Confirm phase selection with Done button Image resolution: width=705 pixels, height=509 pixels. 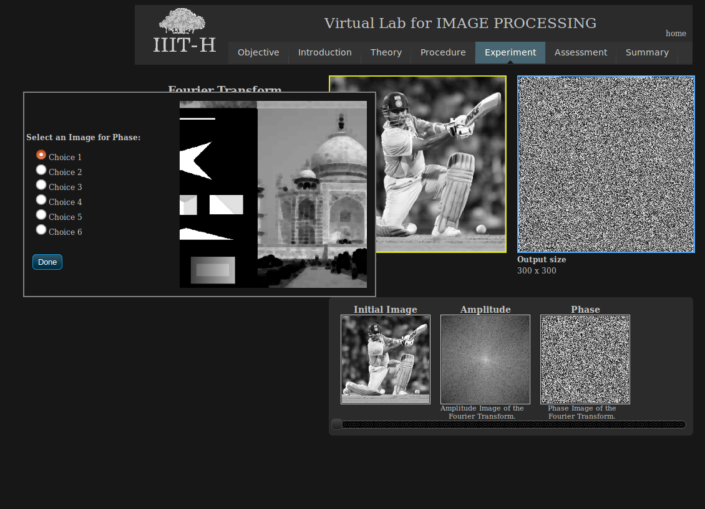(47, 262)
